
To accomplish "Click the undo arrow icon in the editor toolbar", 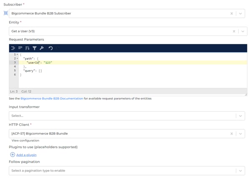I will click(x=51, y=48).
